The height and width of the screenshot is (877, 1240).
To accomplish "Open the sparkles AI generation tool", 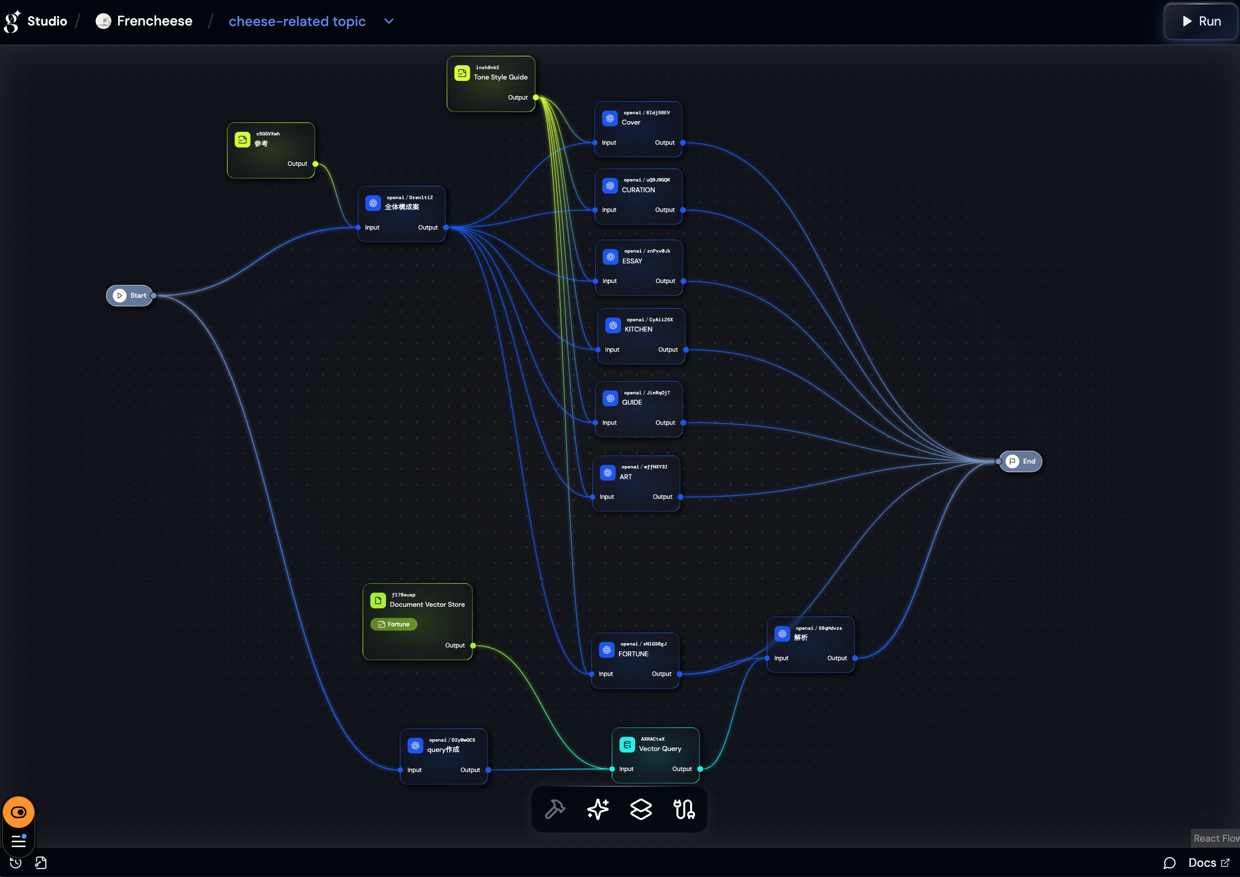I will [598, 809].
